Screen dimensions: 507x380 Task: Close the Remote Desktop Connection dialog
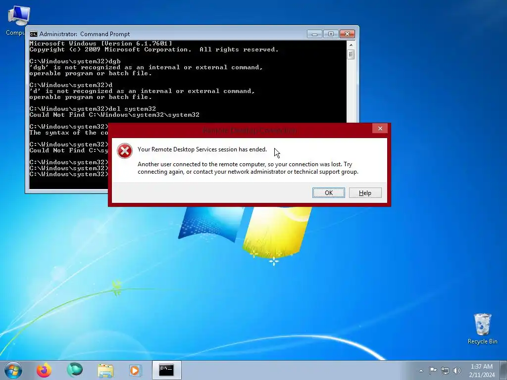[380, 128]
